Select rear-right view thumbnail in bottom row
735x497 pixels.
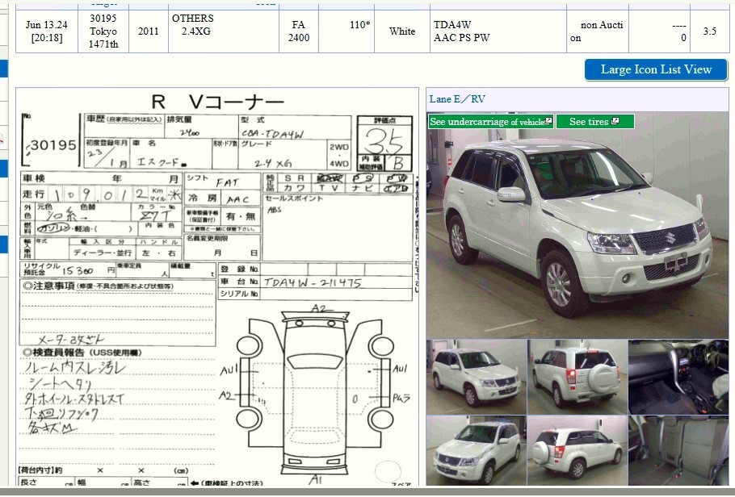tap(577, 451)
